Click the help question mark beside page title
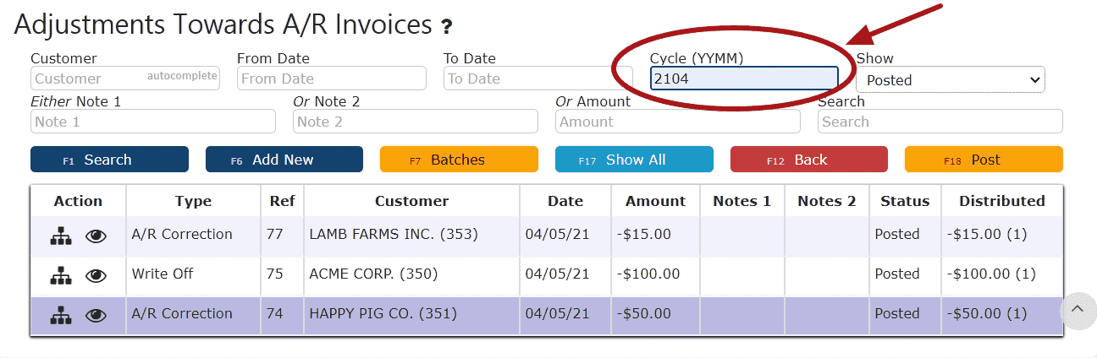The image size is (1097, 358). (x=447, y=28)
